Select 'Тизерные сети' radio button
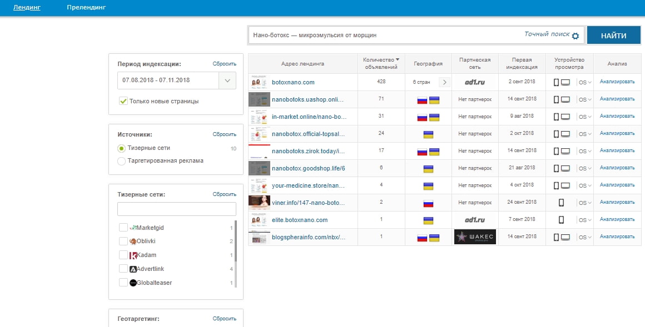This screenshot has width=645, height=327. tap(121, 148)
